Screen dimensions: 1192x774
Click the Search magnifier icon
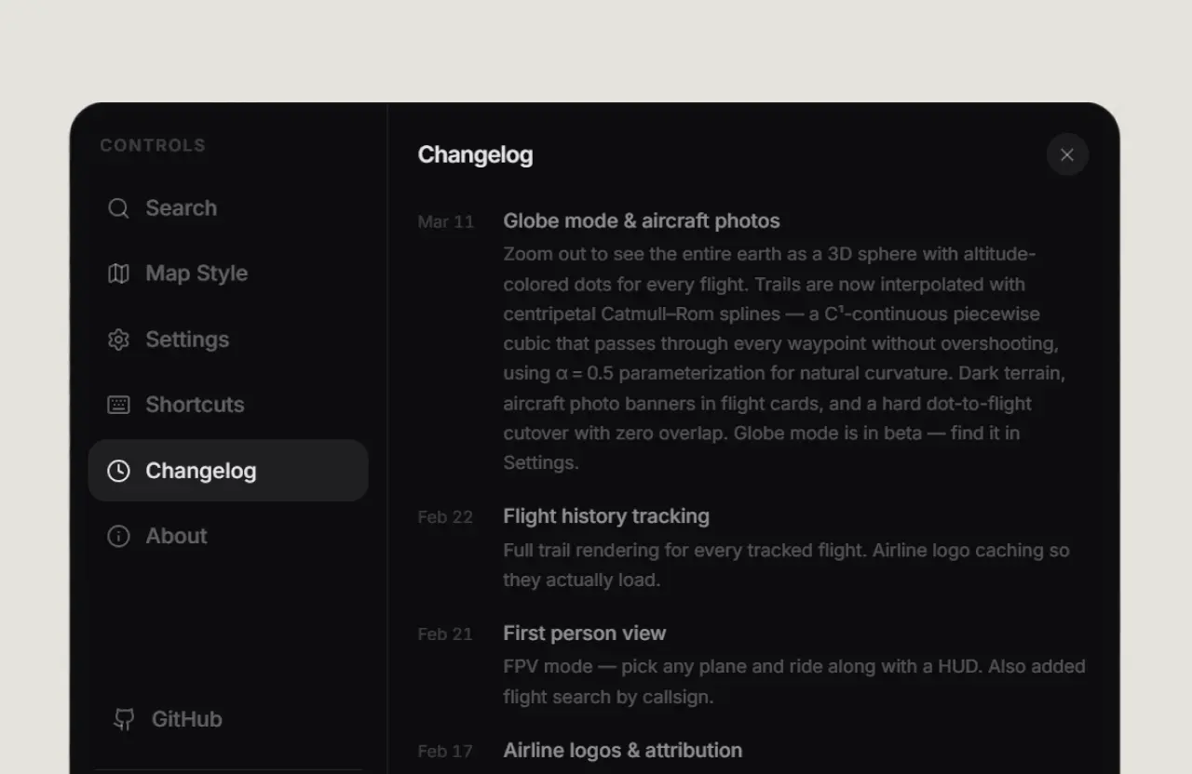click(118, 208)
